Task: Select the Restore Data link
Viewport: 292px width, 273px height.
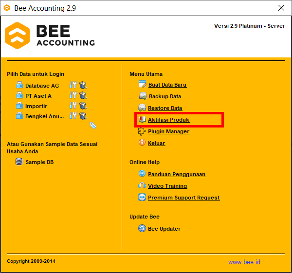Action: click(x=165, y=108)
